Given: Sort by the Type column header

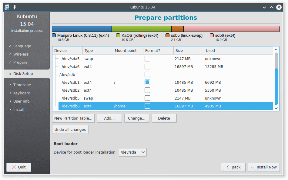Looking at the screenshot, I should tap(98, 51).
